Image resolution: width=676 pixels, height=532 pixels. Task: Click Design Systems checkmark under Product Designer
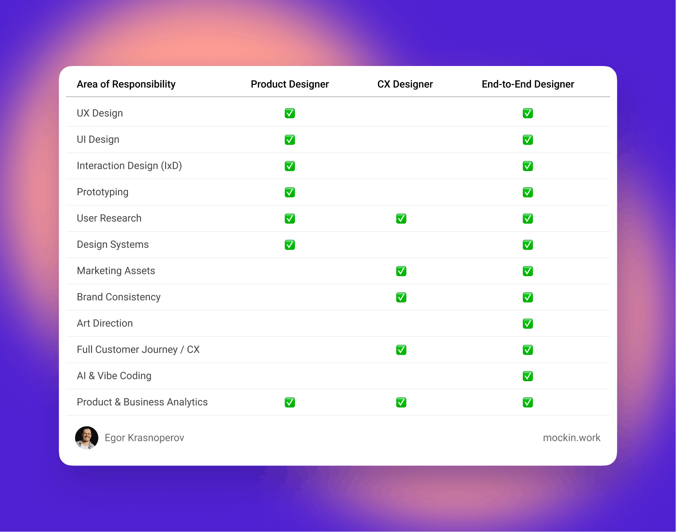tap(290, 245)
